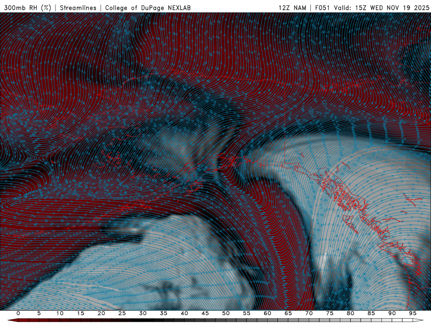Click the "300mb RH (%)" title text

[x=28, y=8]
